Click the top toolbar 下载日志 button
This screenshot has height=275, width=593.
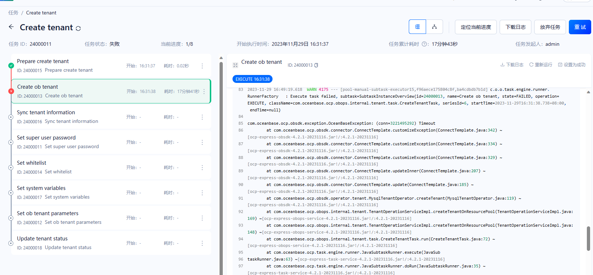tap(515, 27)
